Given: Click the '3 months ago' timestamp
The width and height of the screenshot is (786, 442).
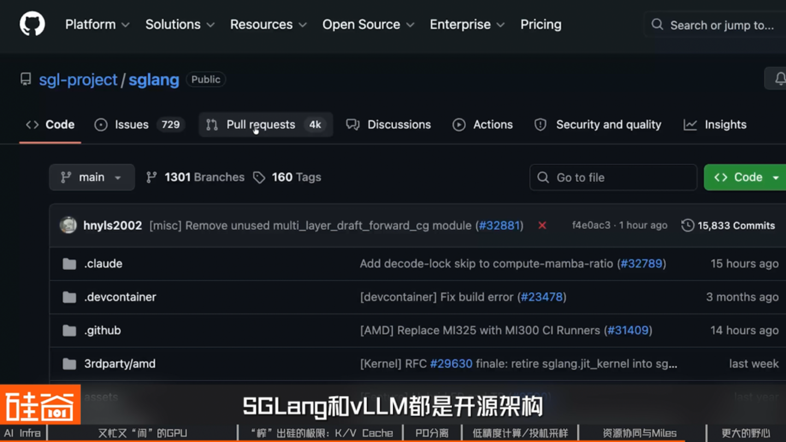Looking at the screenshot, I should point(742,297).
